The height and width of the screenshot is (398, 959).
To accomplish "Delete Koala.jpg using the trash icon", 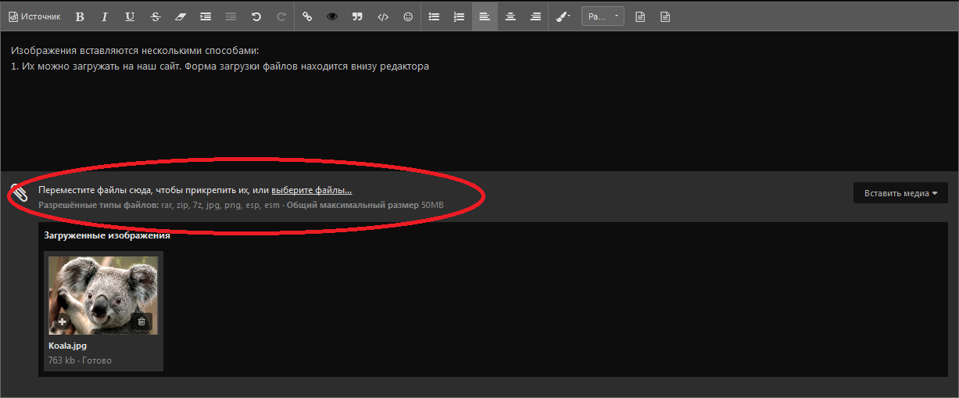I will [141, 321].
